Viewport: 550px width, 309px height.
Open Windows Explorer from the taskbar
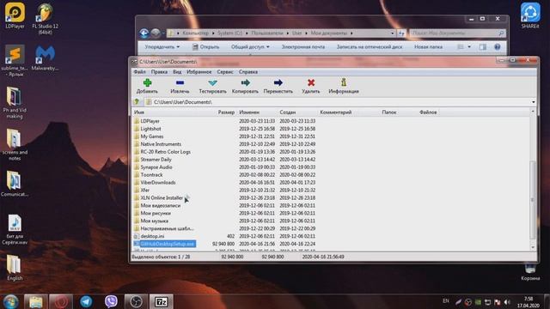(x=36, y=301)
